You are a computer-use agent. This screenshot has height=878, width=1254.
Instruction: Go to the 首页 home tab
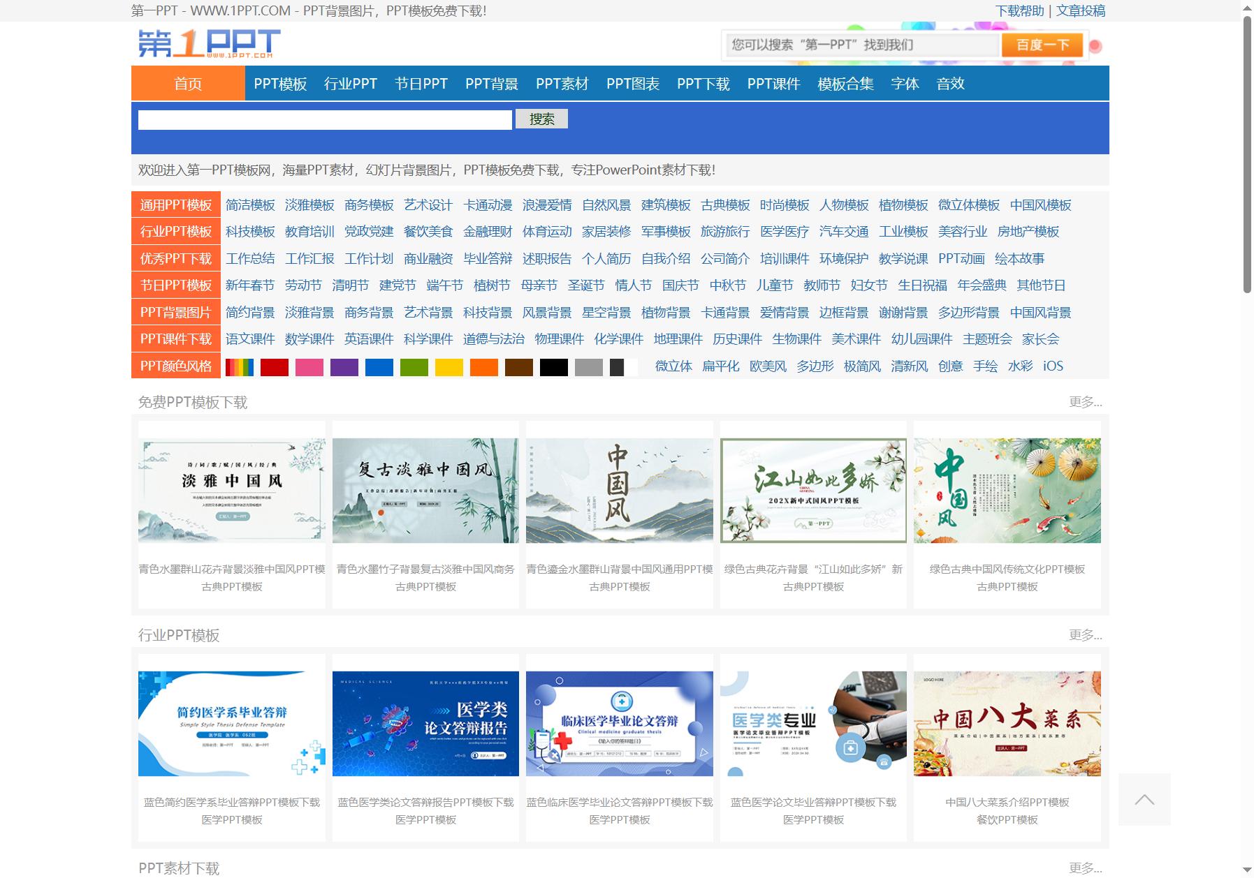click(188, 84)
